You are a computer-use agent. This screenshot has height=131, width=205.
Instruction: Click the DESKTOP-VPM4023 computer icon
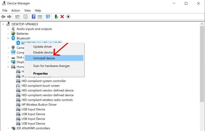[x=8, y=24]
